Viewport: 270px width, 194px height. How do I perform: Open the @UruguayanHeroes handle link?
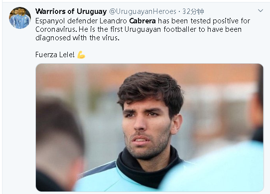pyautogui.click(x=143, y=11)
